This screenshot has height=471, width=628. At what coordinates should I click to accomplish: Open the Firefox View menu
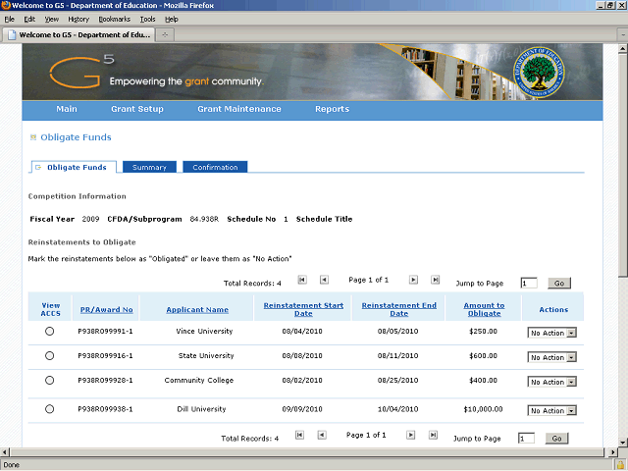[52, 20]
